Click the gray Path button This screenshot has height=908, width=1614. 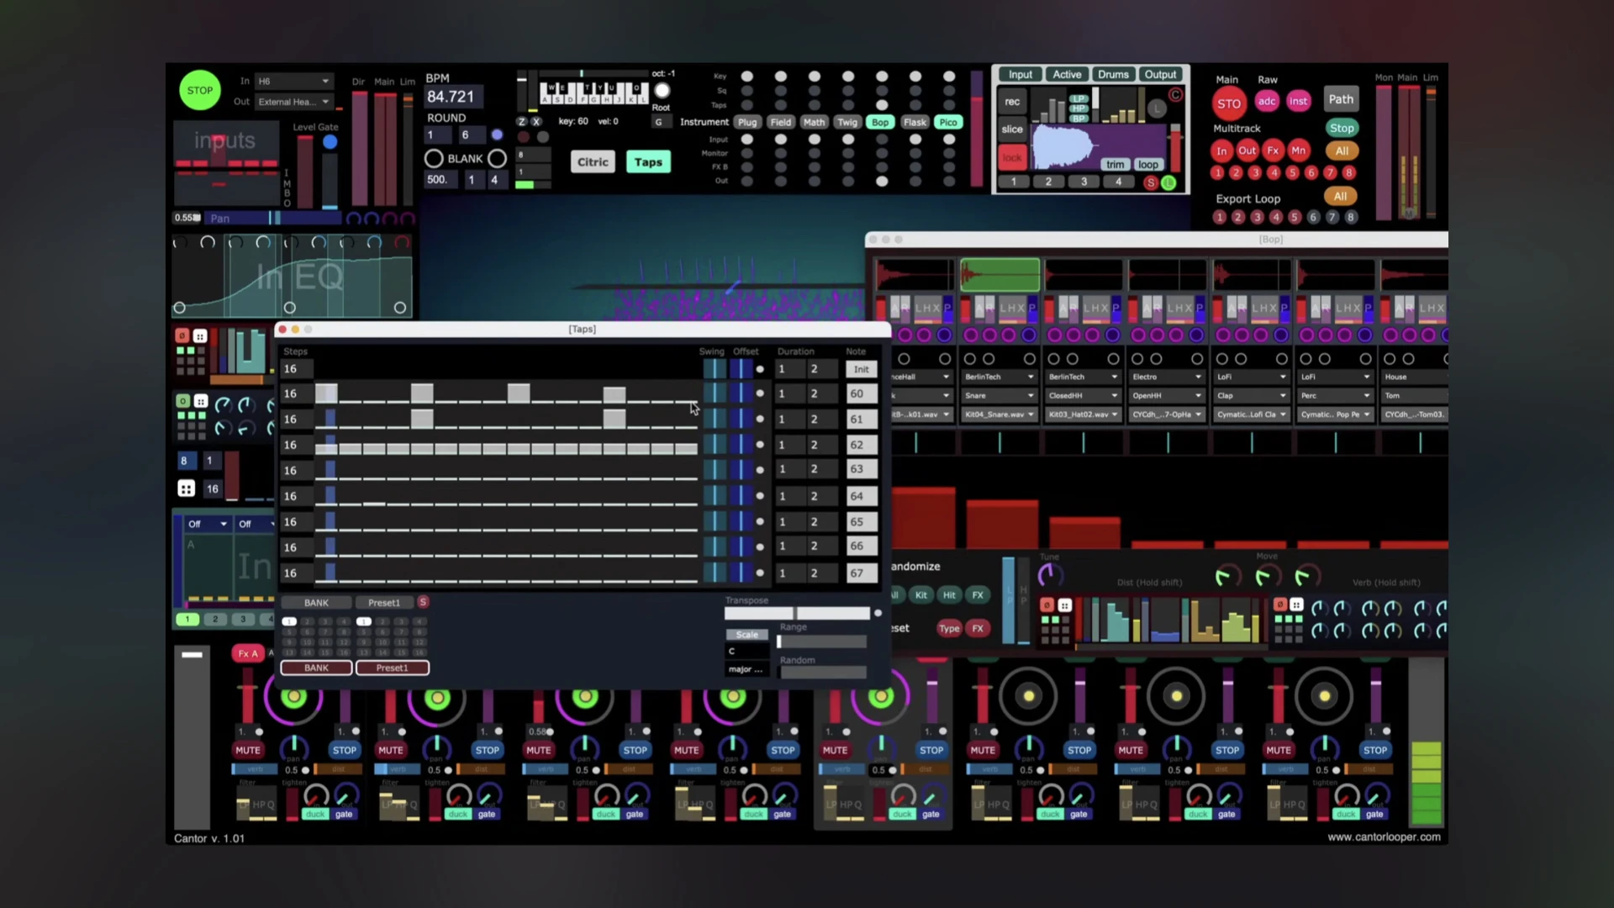1341,99
